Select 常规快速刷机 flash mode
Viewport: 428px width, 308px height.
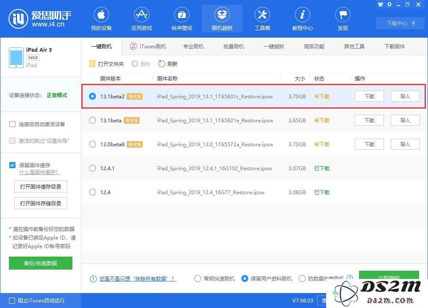point(198,278)
